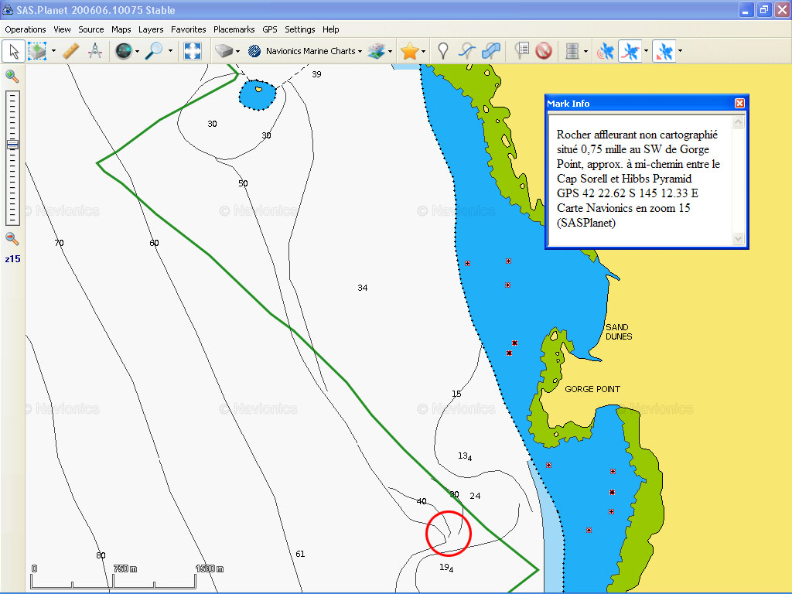This screenshot has height=594, width=792.
Task: Click the zoom in magnifier button
Action: click(x=12, y=77)
